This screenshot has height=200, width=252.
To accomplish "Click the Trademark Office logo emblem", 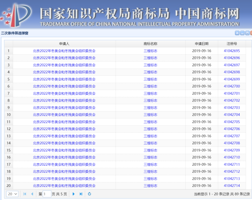I will pos(16,15).
